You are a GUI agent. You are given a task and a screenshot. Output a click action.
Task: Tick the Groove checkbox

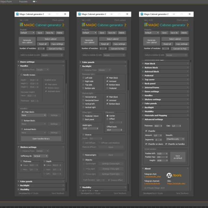tap(83, 135)
